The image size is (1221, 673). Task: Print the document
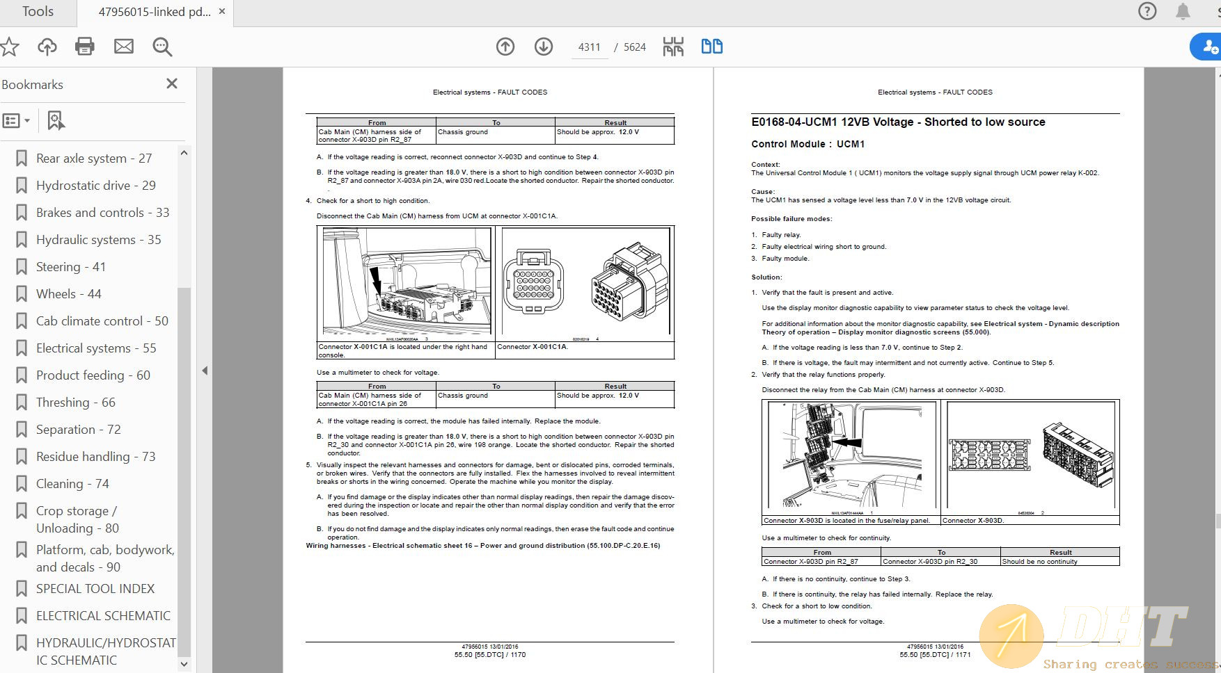click(85, 47)
